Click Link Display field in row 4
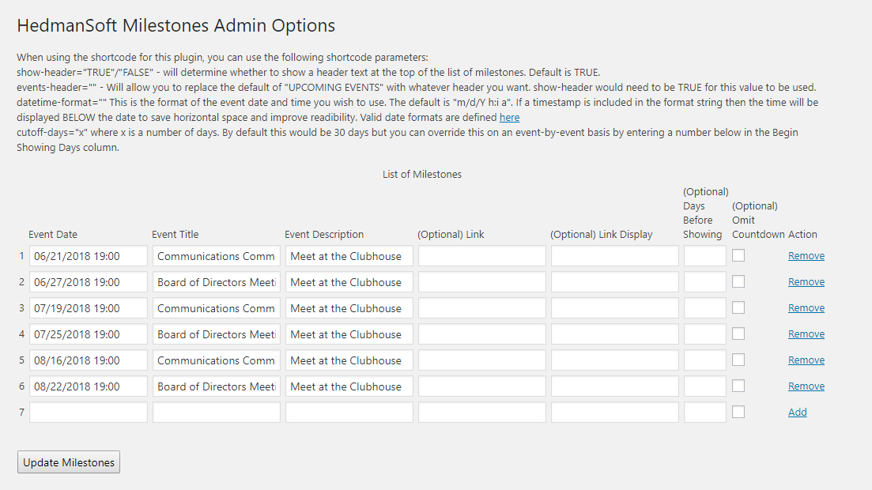The height and width of the screenshot is (490, 872). pyautogui.click(x=615, y=334)
